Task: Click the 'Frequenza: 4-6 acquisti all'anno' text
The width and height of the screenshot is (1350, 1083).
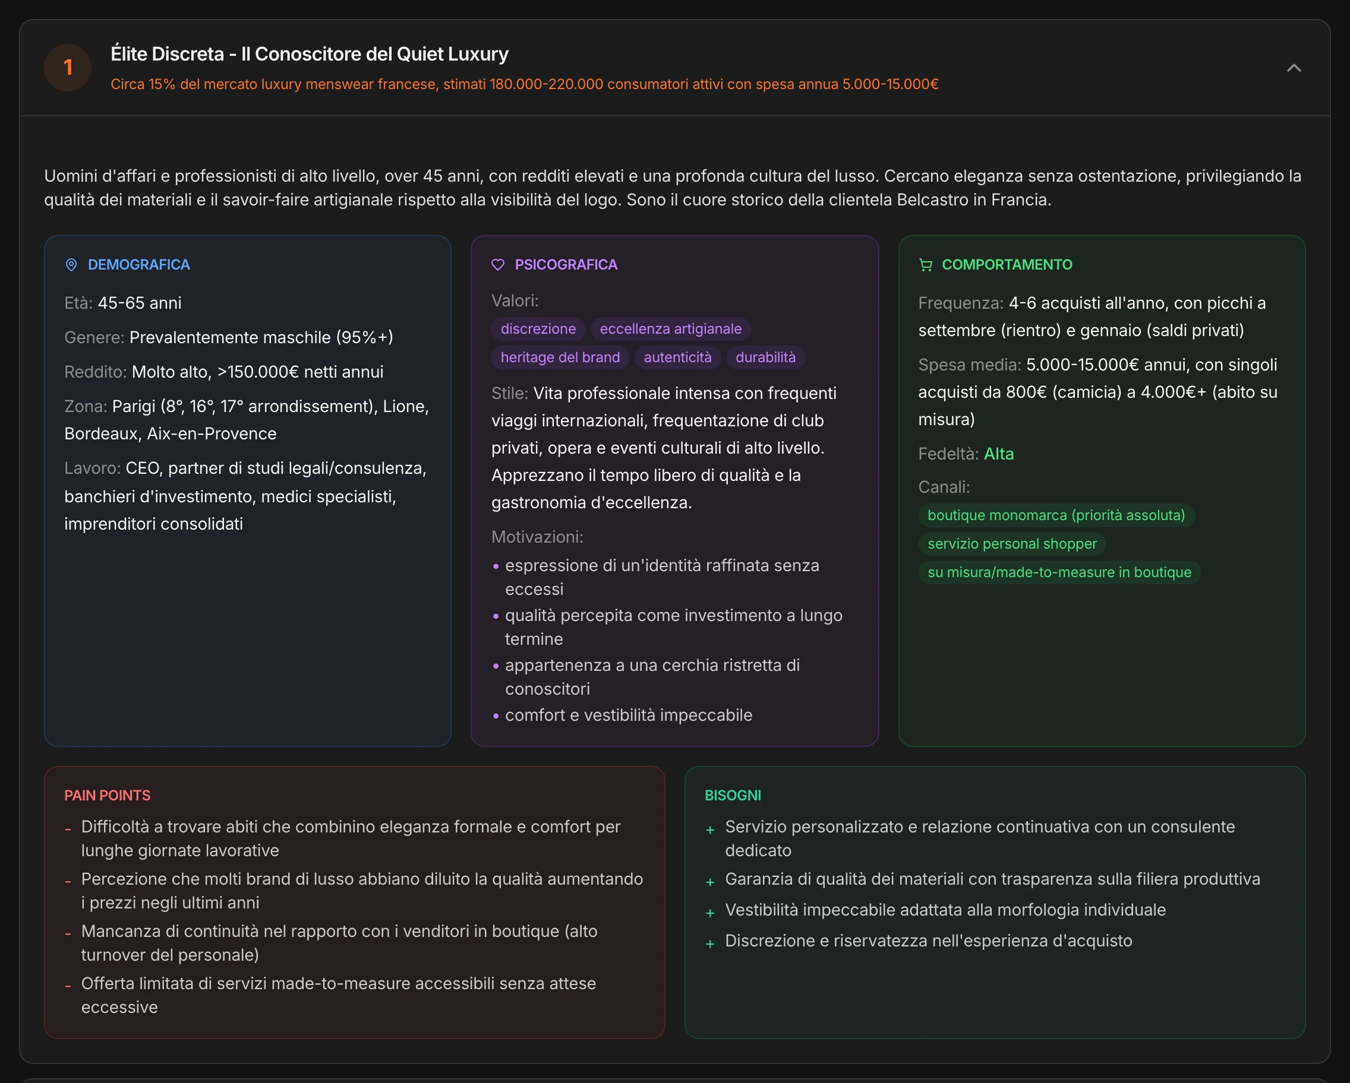Action: tap(1092, 316)
